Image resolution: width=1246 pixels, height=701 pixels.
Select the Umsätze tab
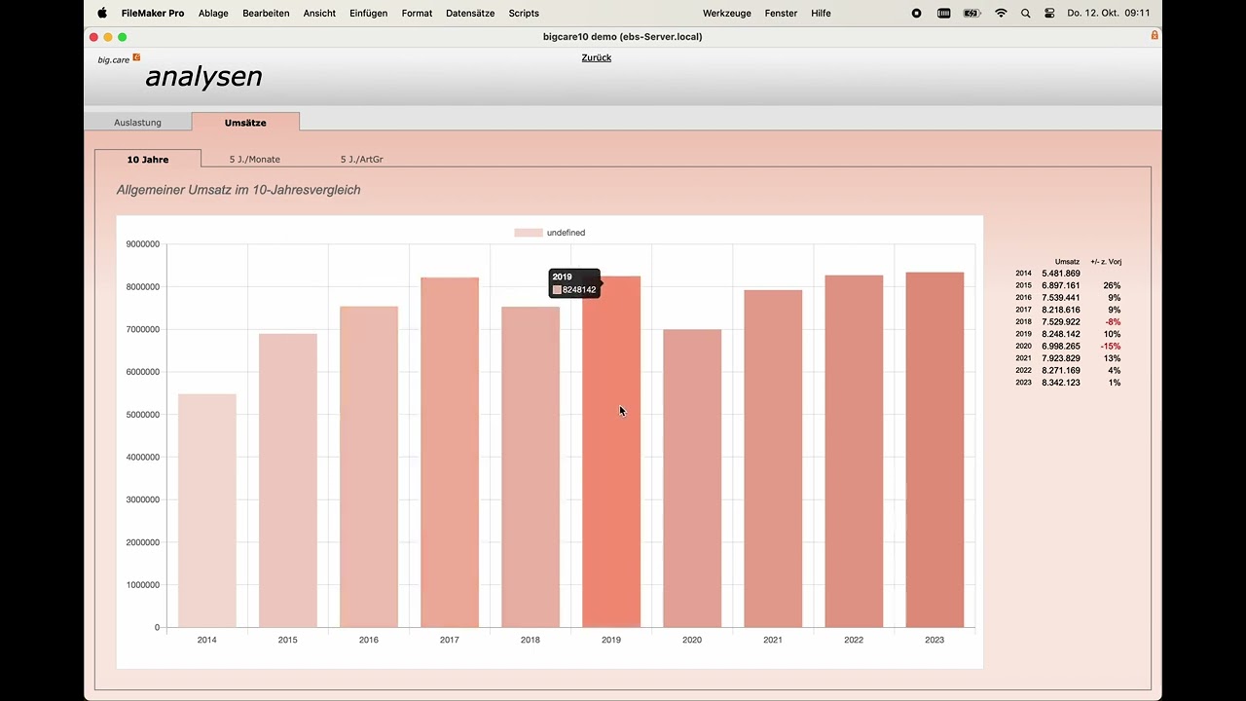coord(245,123)
